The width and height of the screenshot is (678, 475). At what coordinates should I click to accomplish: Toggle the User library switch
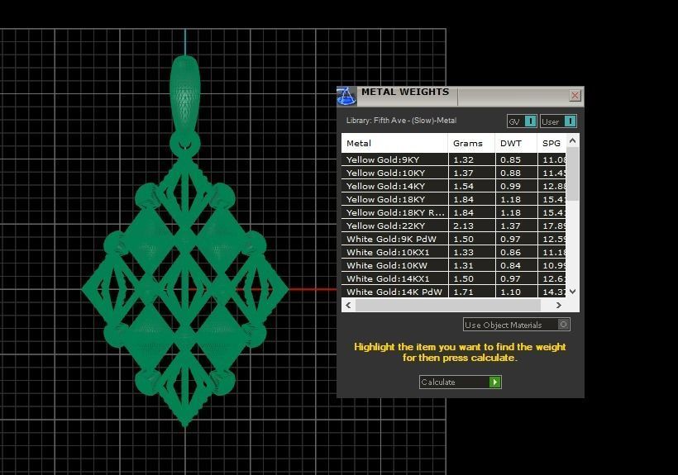click(x=558, y=121)
